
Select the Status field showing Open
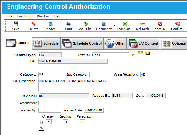[110, 55]
